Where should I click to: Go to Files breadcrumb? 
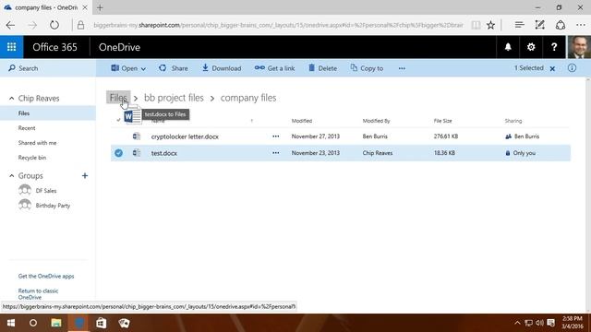(x=118, y=98)
